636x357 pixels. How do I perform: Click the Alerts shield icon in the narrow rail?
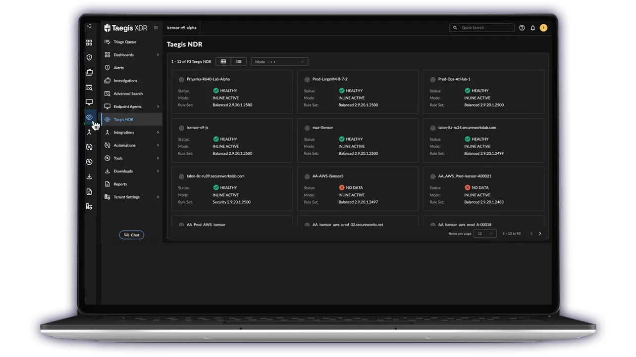pos(89,57)
